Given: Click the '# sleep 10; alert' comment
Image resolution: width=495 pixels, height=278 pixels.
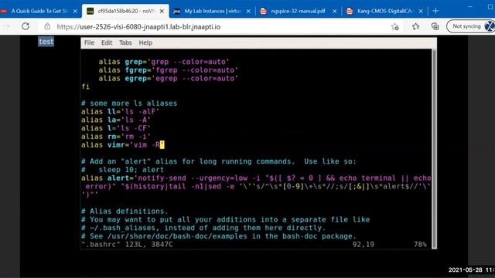Looking at the screenshot, I should [122, 170].
